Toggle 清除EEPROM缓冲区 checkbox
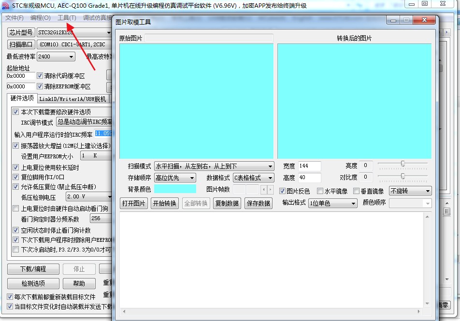The image size is (460, 321). click(x=40, y=86)
